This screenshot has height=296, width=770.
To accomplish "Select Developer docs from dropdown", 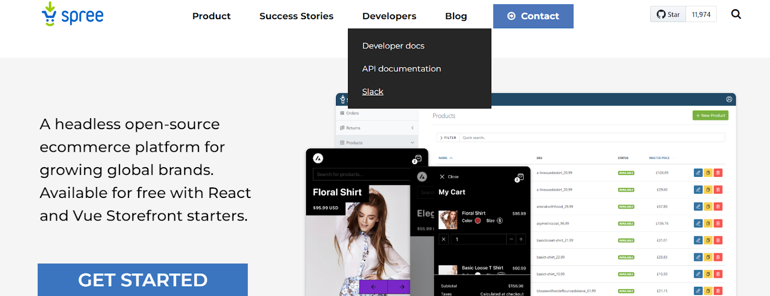I will (x=393, y=46).
